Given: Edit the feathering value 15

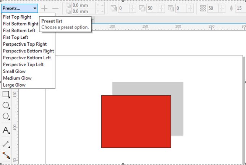Looking at the screenshot, I should pyautogui.click(x=241, y=8).
